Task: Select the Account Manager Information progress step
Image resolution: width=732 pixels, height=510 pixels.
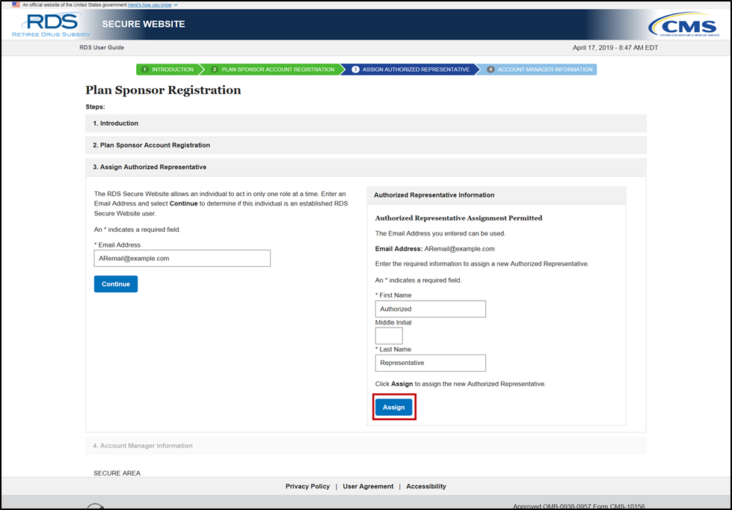Action: pos(540,70)
